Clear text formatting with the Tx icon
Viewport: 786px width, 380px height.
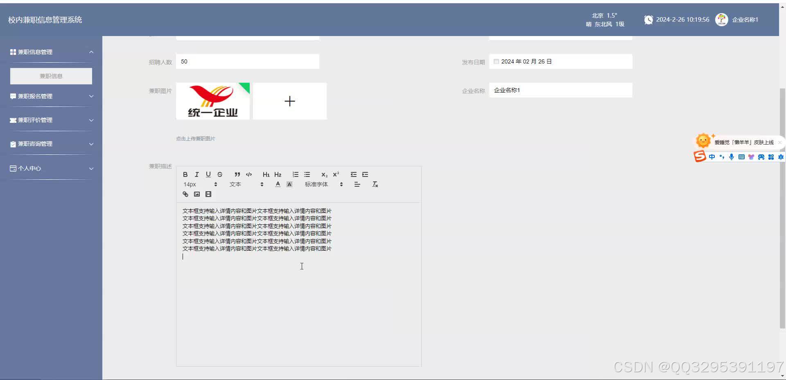(375, 184)
